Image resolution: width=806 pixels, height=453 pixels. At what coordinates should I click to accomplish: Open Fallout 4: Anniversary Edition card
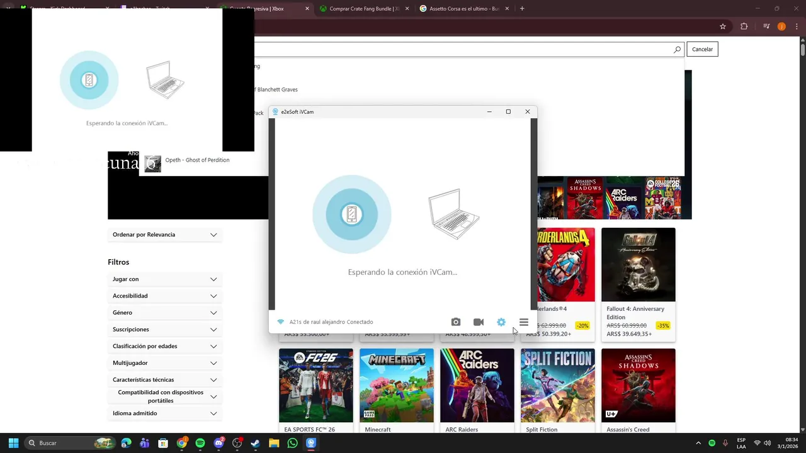[x=639, y=284]
